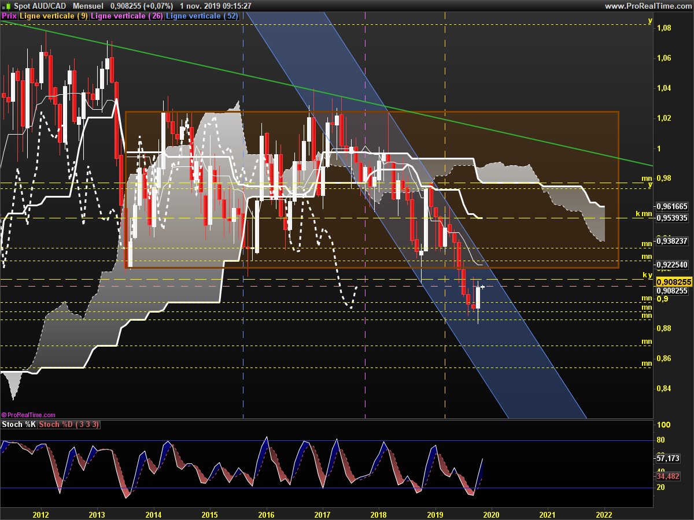Click the 2018 year on time axis
Image resolution: width=694 pixels, height=520 pixels.
379,514
